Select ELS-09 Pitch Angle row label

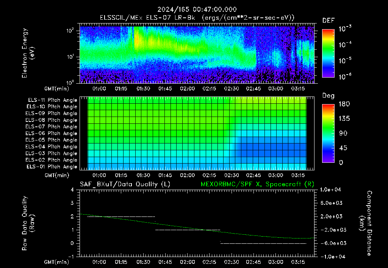(51, 114)
